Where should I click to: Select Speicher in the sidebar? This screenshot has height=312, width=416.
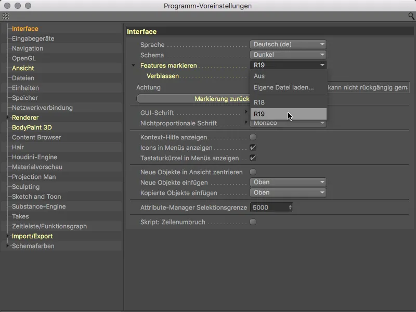(x=25, y=98)
